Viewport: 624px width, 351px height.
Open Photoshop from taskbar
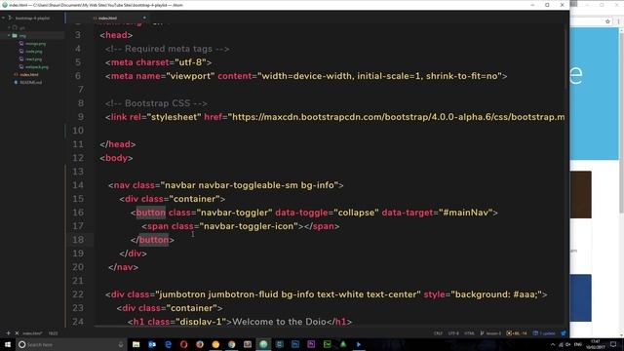(x=295, y=344)
